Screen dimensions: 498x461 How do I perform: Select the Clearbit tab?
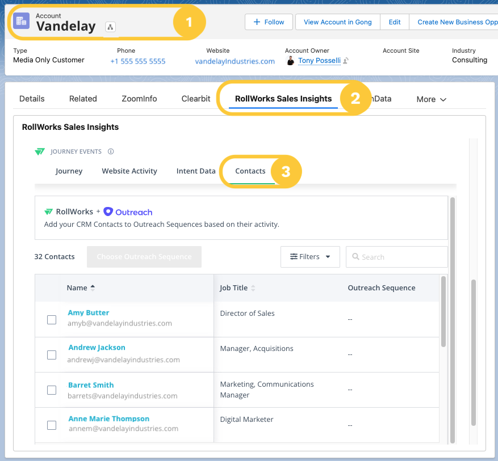click(x=196, y=99)
